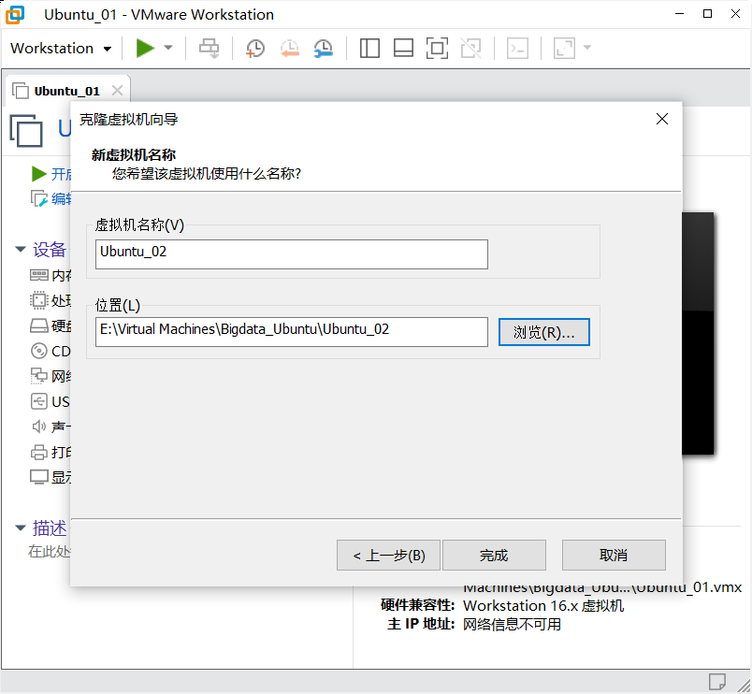Click Send Ctrl+Alt+Del toolbar icon
The image size is (752, 694).
tap(210, 48)
